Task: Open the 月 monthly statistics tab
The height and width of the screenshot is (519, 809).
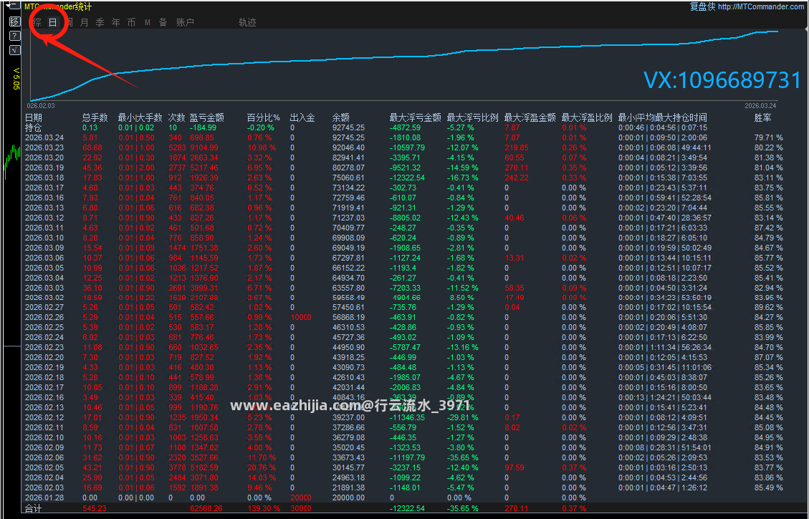Action: pyautogui.click(x=84, y=22)
